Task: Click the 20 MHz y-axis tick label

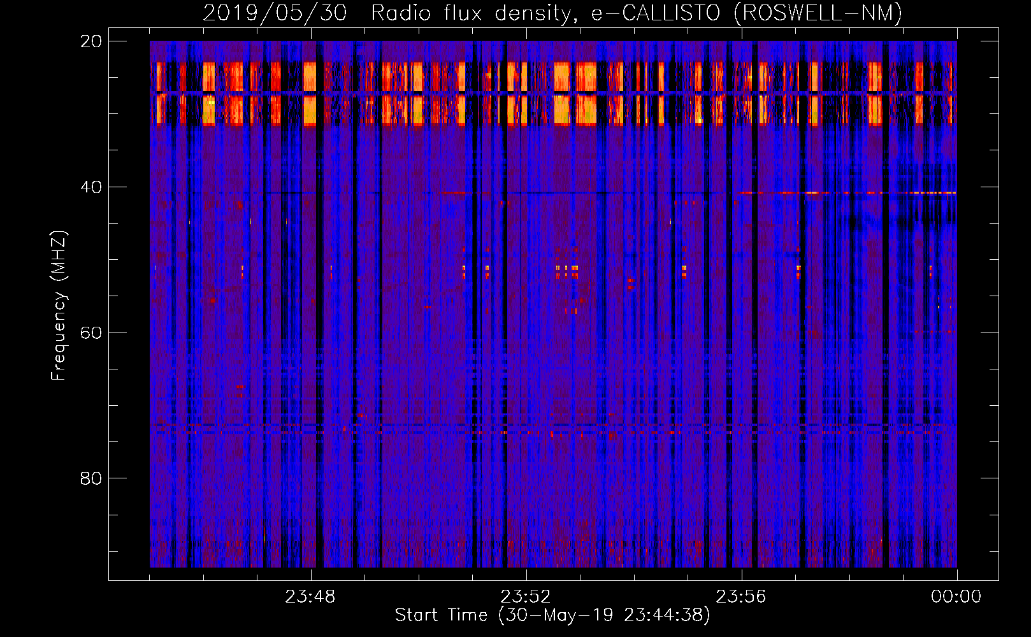Action: point(91,41)
